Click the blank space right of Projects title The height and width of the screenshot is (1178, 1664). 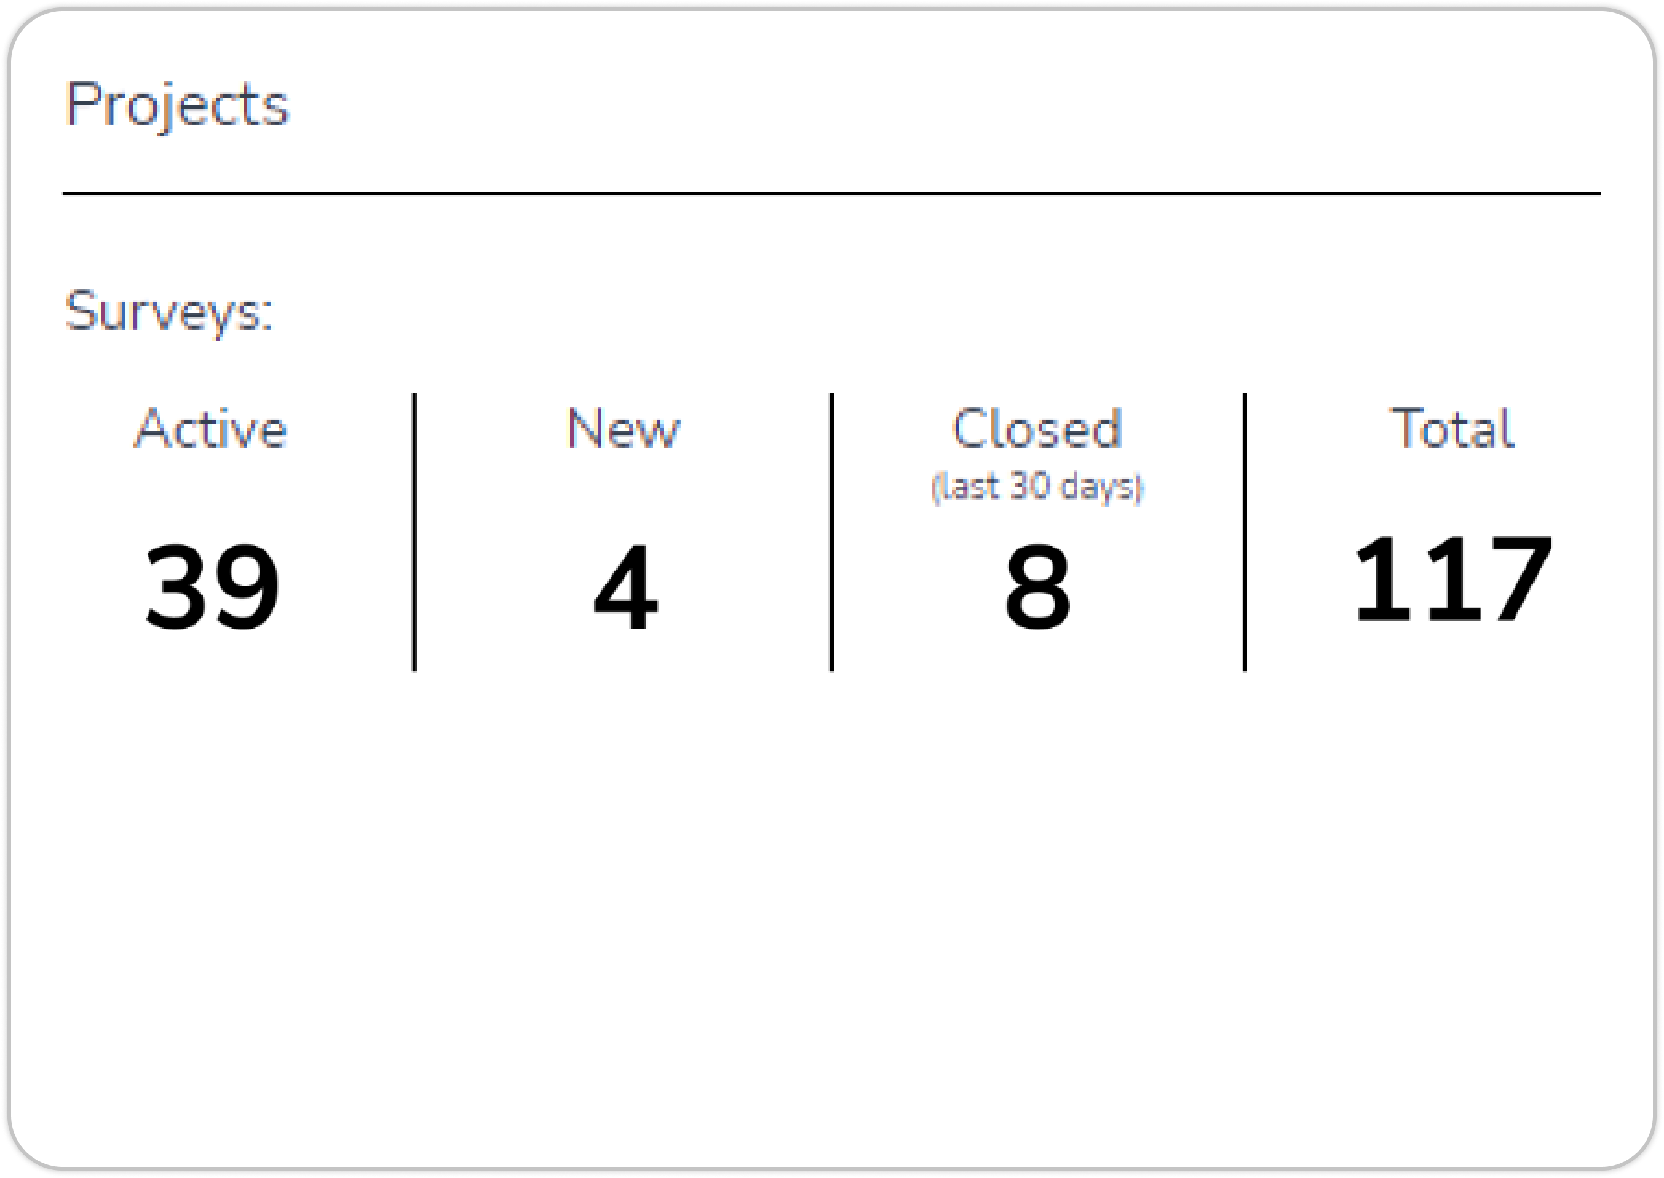click(943, 105)
